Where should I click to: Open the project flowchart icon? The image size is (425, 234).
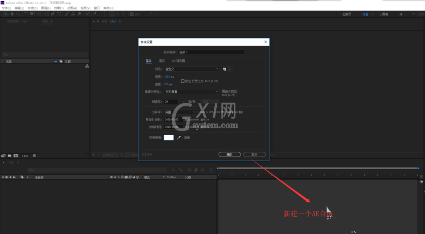87,66
